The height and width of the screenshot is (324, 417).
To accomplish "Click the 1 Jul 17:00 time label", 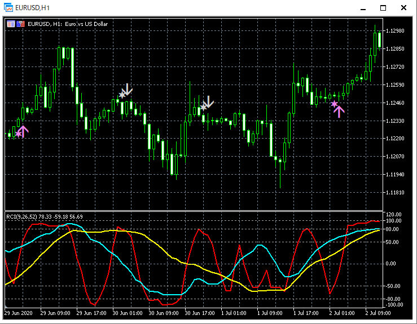I will [x=306, y=313].
